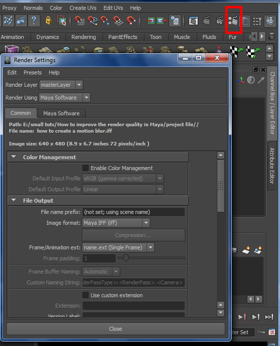Click the next key playback button
280x346 pixels.
pos(242,317)
